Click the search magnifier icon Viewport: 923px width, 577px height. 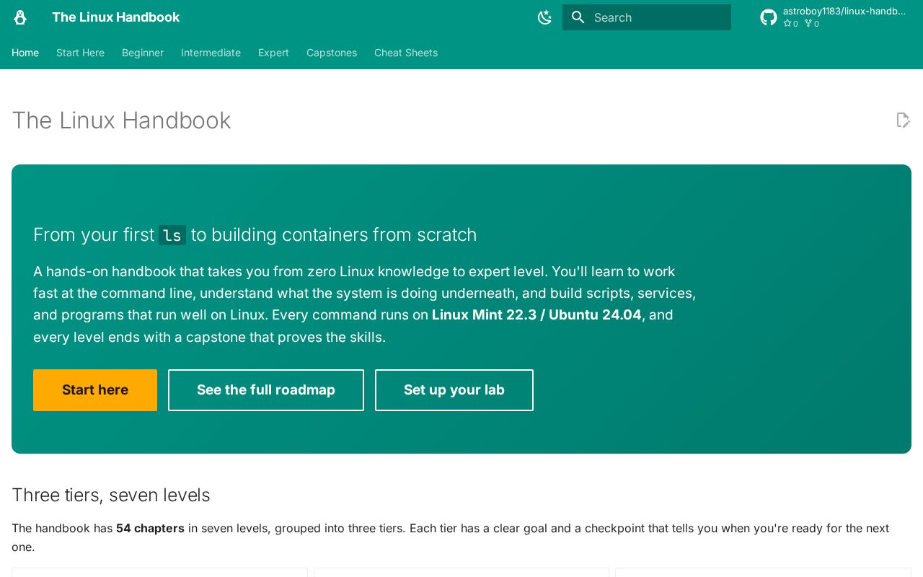pyautogui.click(x=578, y=17)
